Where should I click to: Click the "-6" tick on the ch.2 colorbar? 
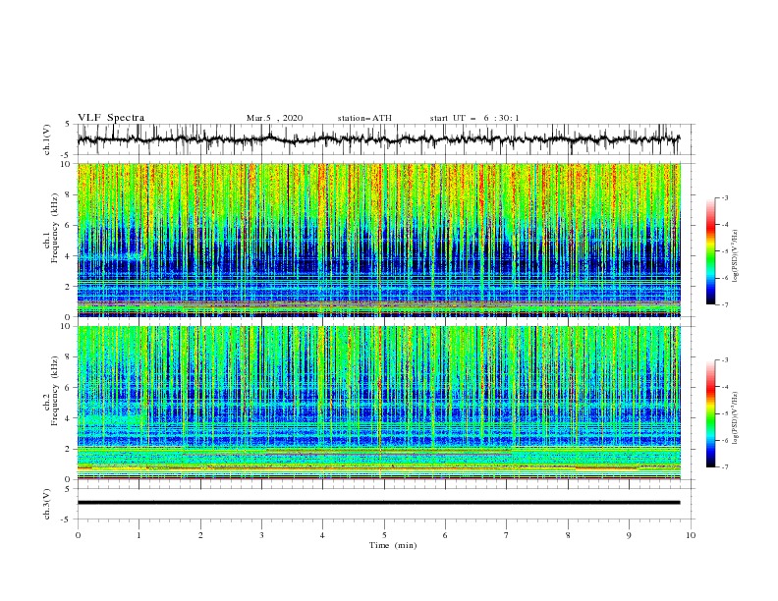pos(725,440)
